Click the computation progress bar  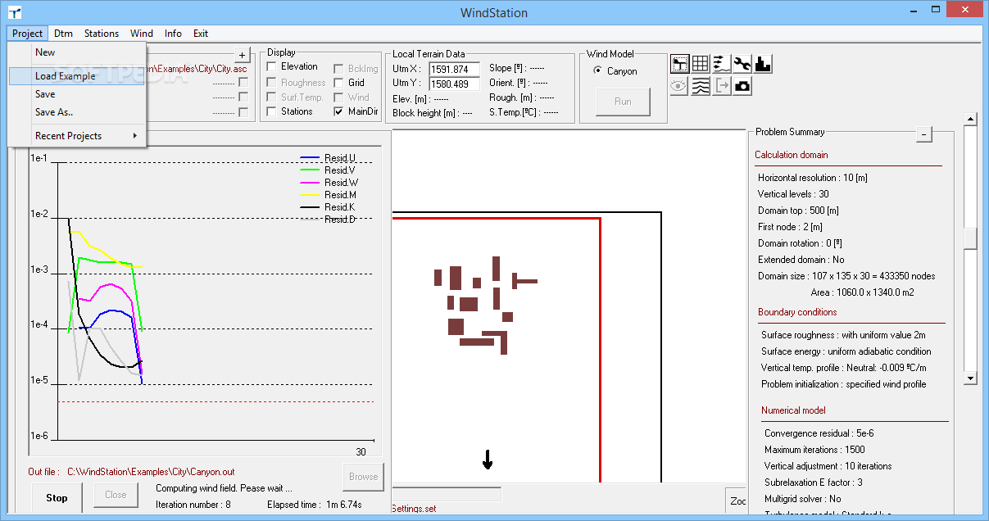point(447,494)
